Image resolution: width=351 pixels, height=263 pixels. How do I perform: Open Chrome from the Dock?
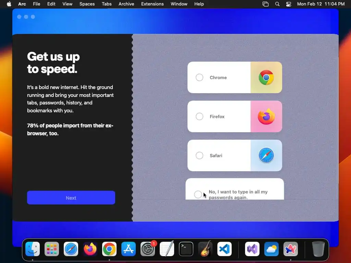109,249
